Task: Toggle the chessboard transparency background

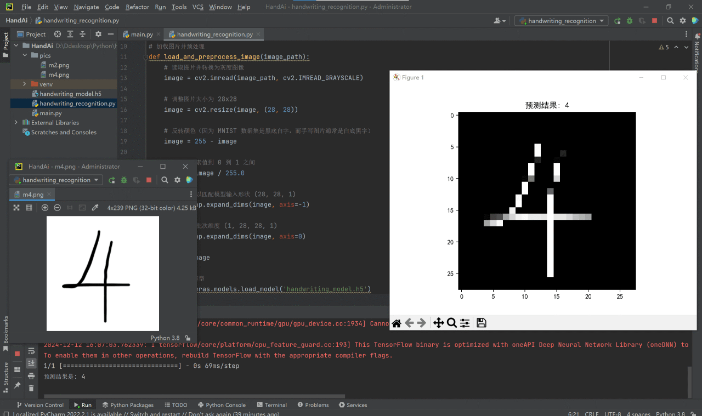Action: (16, 208)
